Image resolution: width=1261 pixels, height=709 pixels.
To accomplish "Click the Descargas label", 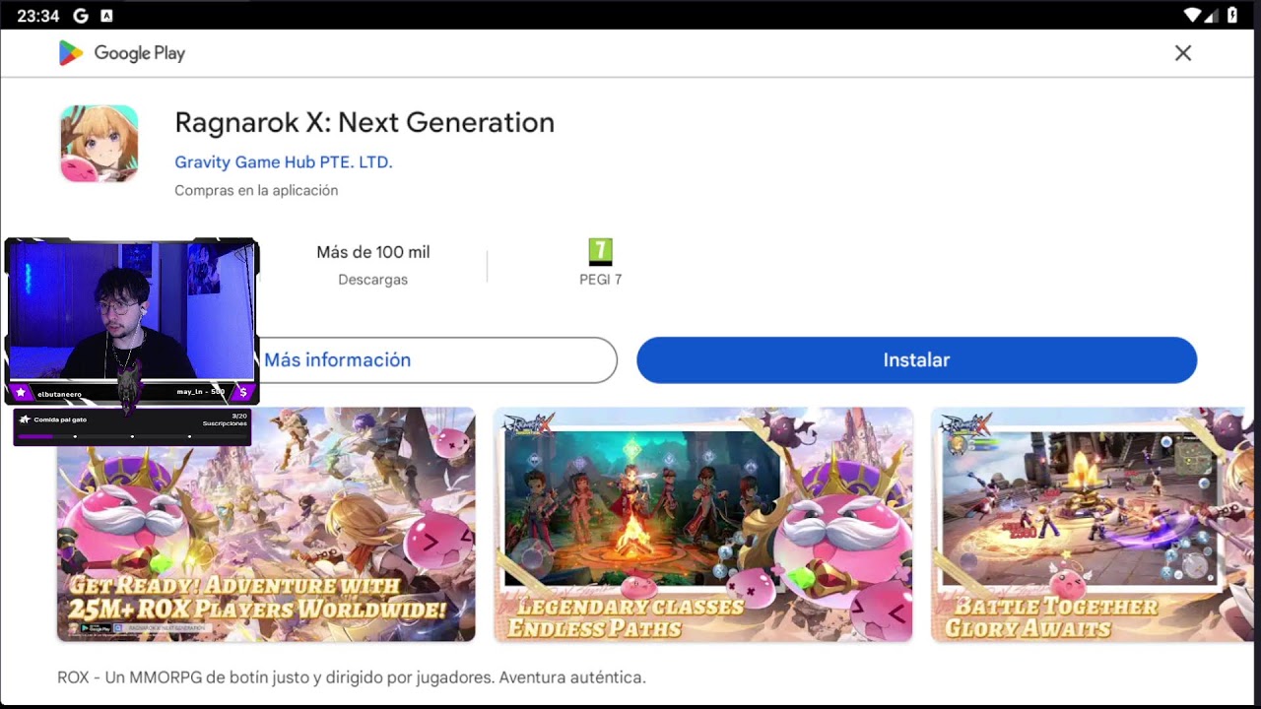I will click(373, 280).
